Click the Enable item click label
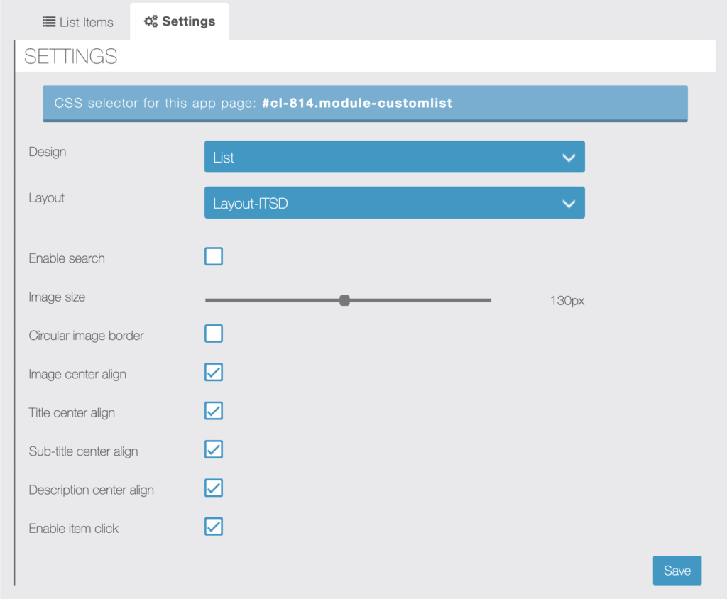The image size is (727, 599). 74,529
